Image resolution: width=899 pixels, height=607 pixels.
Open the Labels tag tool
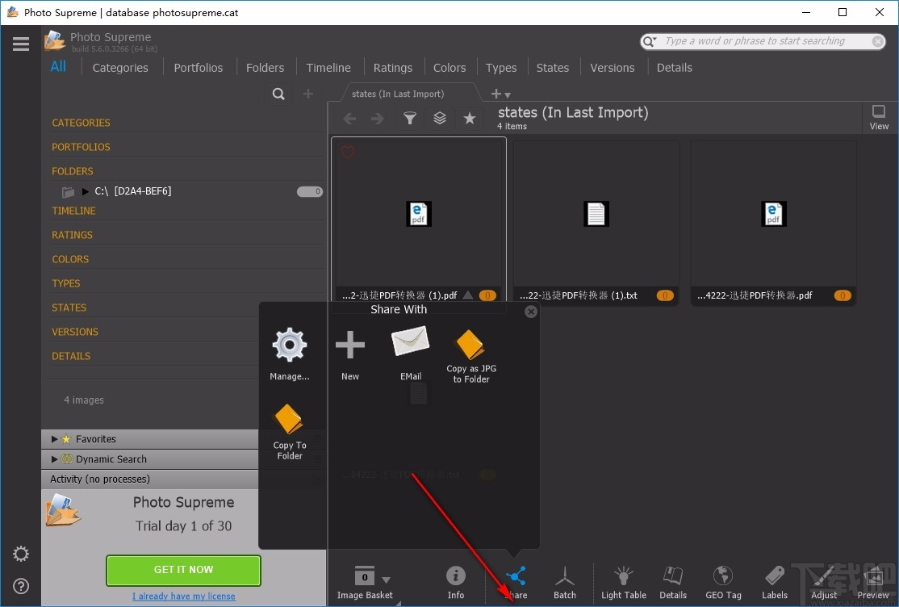(x=775, y=582)
